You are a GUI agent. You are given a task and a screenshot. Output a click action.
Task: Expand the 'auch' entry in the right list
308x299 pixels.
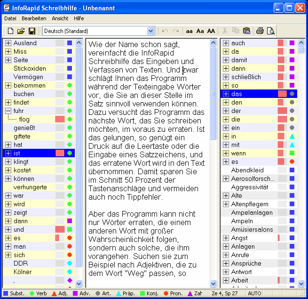click(226, 43)
